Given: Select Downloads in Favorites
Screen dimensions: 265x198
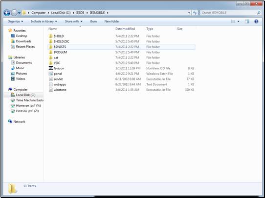Looking at the screenshot, I should [x=23, y=41].
